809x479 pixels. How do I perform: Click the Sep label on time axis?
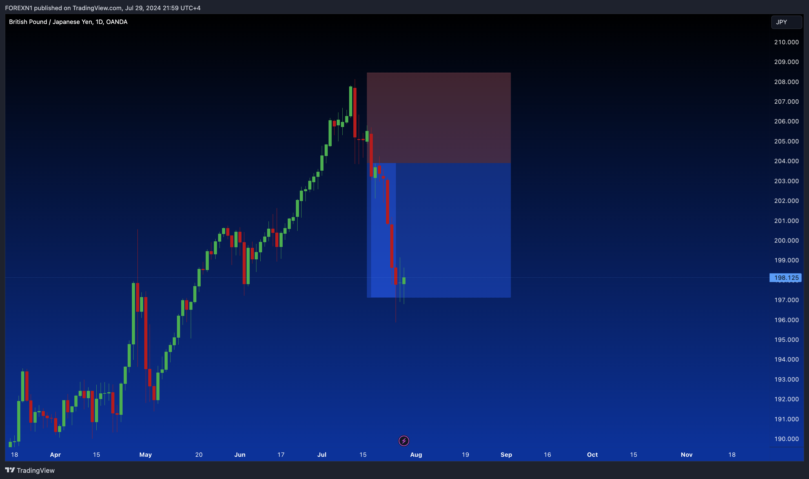coord(506,455)
